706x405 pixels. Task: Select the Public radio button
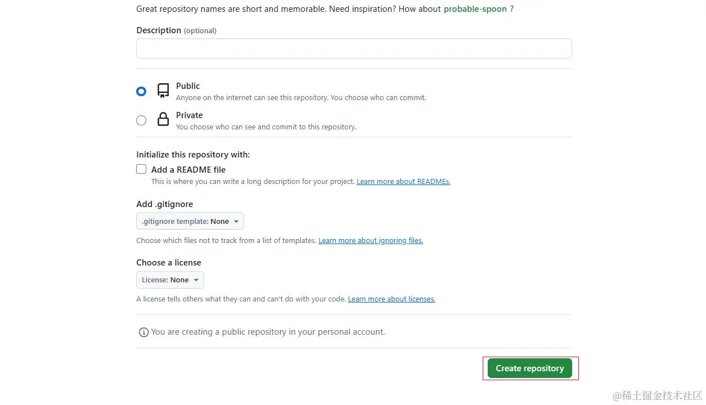141,91
